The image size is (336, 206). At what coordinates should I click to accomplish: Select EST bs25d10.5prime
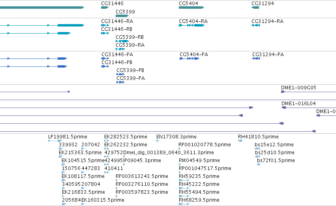tap(275, 153)
